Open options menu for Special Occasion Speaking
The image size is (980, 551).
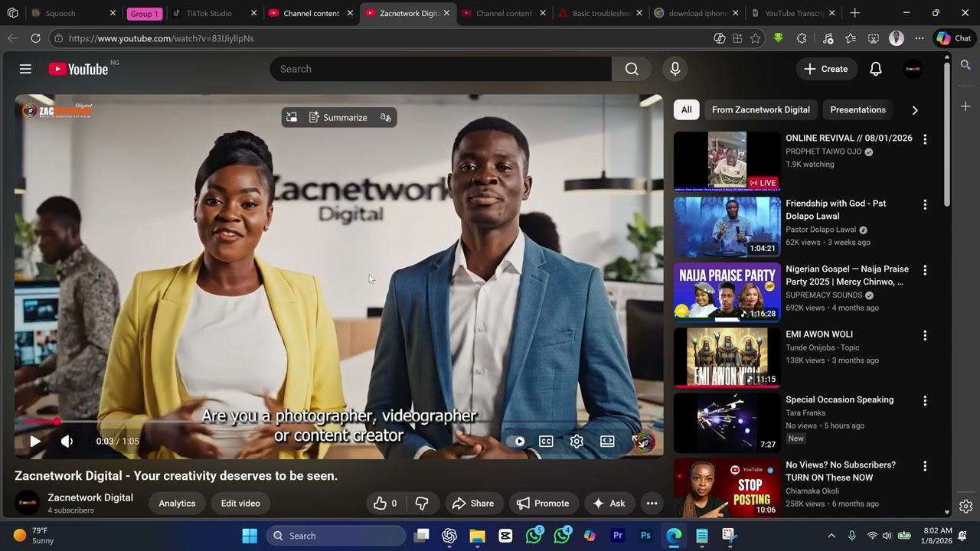925,400
